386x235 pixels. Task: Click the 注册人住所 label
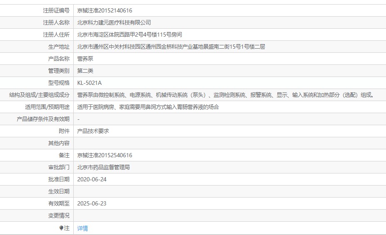(x=56, y=35)
